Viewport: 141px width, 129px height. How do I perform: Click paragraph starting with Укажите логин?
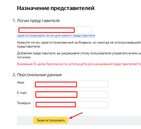(79, 45)
